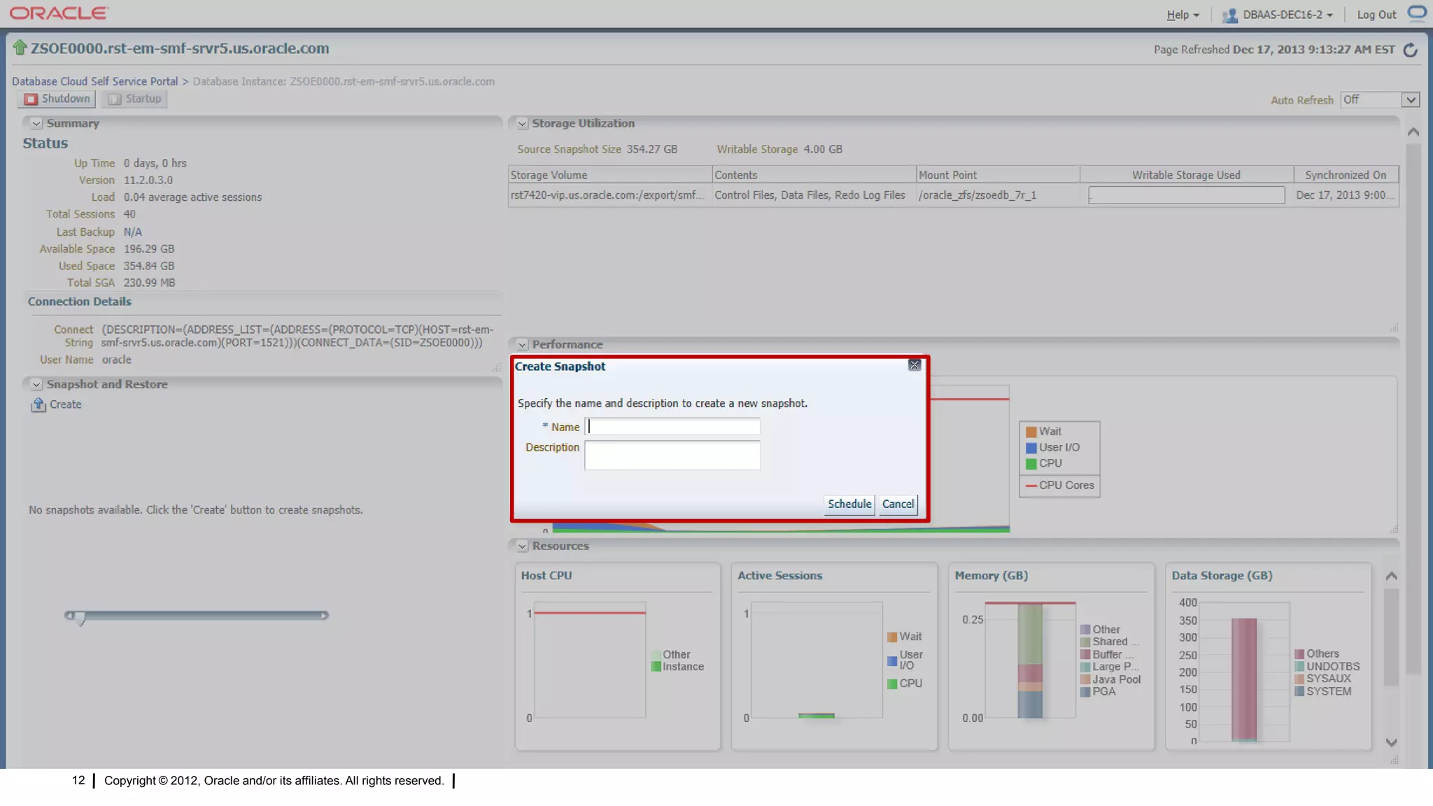The width and height of the screenshot is (1433, 806).
Task: Collapse the Resources section
Action: [522, 546]
